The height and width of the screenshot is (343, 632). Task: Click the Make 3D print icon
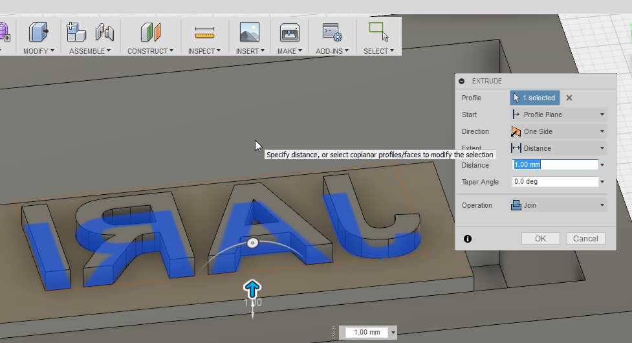[x=289, y=32]
